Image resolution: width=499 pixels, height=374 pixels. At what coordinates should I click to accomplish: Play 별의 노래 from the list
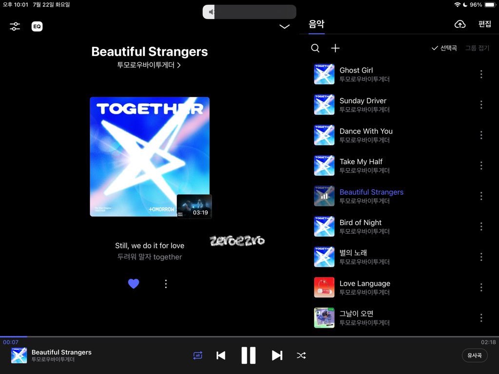point(399,257)
